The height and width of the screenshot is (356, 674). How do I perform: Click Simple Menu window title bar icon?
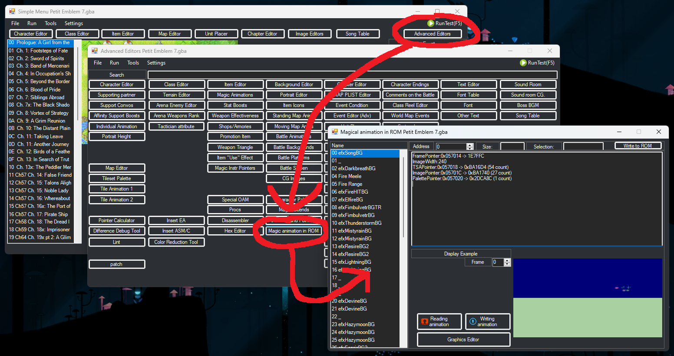[x=12, y=12]
